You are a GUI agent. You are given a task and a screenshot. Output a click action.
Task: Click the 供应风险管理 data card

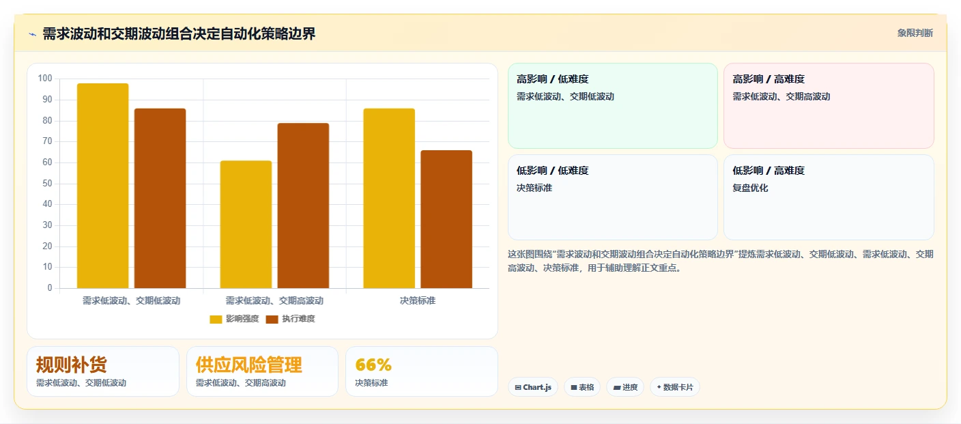(x=262, y=371)
